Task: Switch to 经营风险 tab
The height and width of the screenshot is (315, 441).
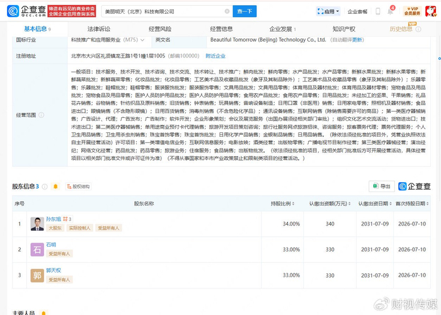Action: [160, 29]
